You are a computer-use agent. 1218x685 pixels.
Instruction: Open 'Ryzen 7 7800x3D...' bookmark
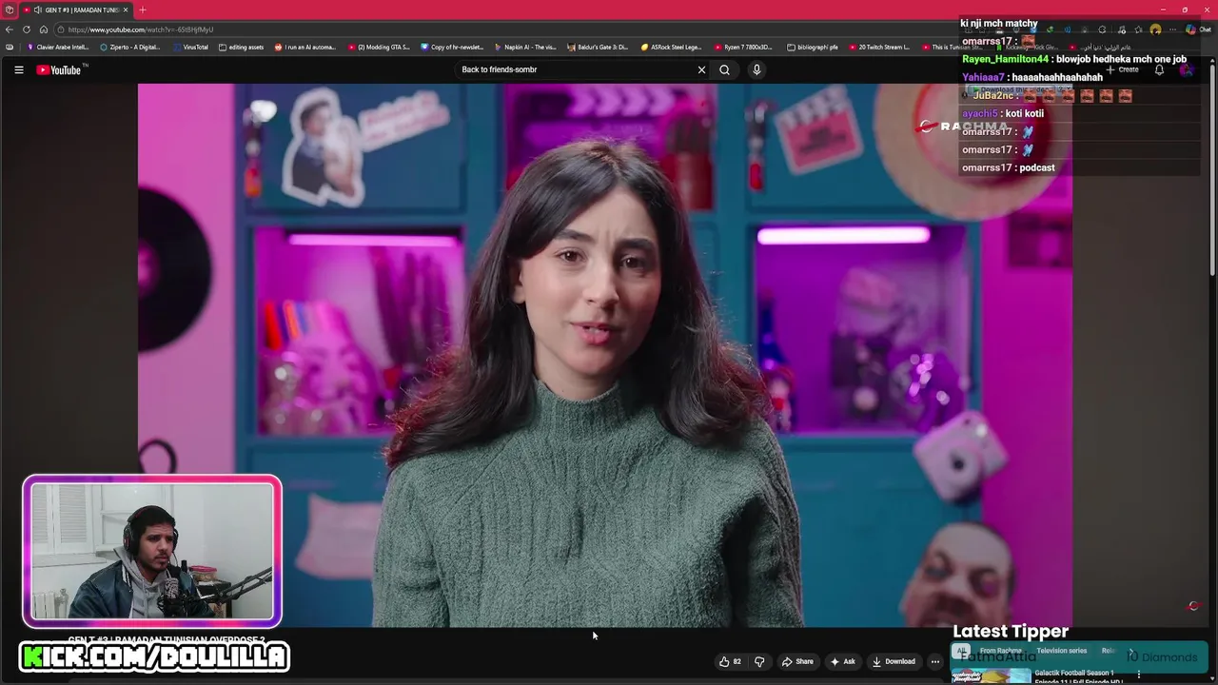744,47
